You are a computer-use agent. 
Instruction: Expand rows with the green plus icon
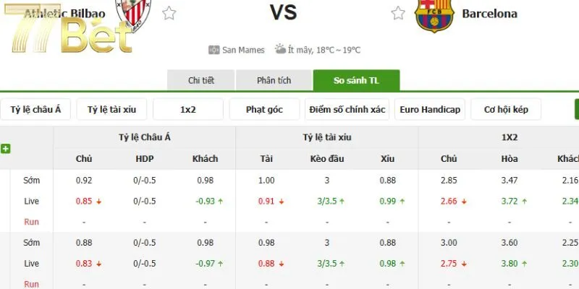pos(5,149)
